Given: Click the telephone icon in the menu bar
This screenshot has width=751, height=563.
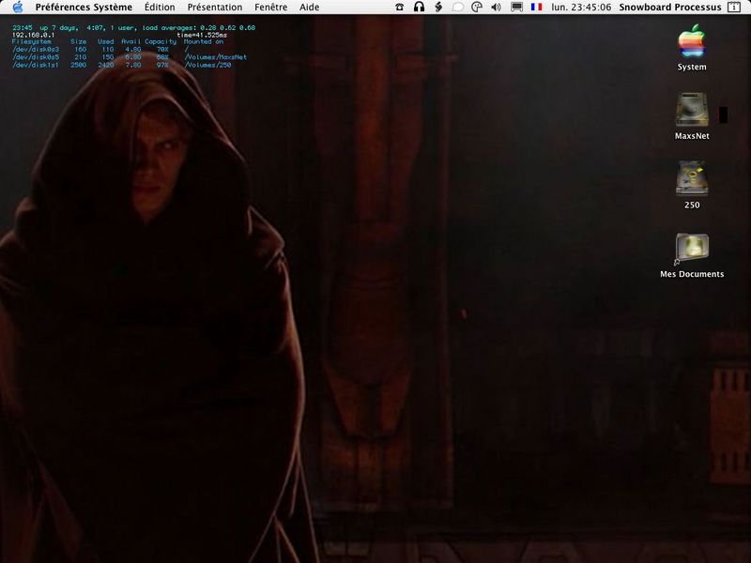Looking at the screenshot, I should tap(400, 8).
